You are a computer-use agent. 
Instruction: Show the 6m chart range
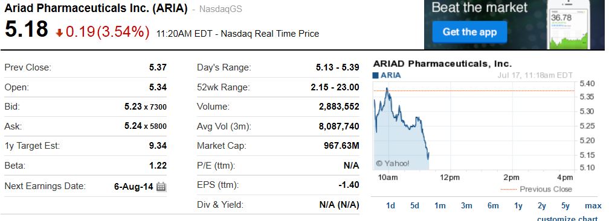pos(493,206)
